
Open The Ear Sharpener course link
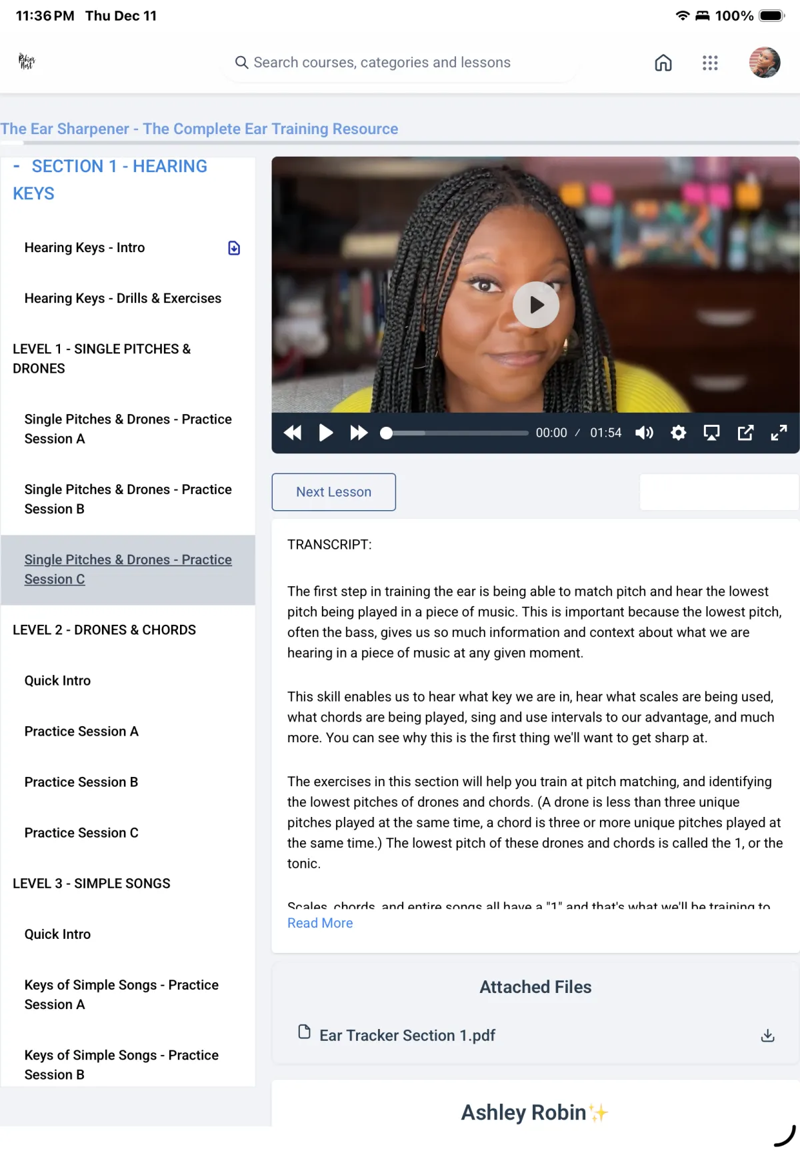(199, 129)
